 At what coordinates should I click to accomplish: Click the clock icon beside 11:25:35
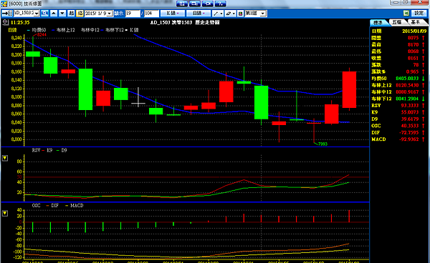click(x=5, y=22)
